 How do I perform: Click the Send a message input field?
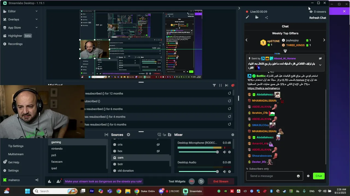pos(271,176)
